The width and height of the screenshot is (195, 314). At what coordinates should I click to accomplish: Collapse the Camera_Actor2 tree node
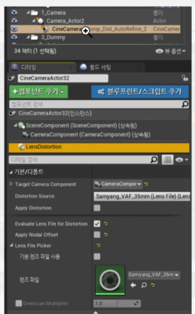point(34,21)
